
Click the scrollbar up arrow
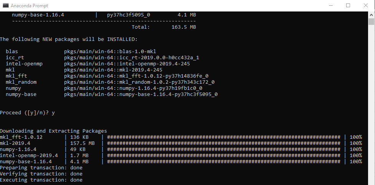371,15
